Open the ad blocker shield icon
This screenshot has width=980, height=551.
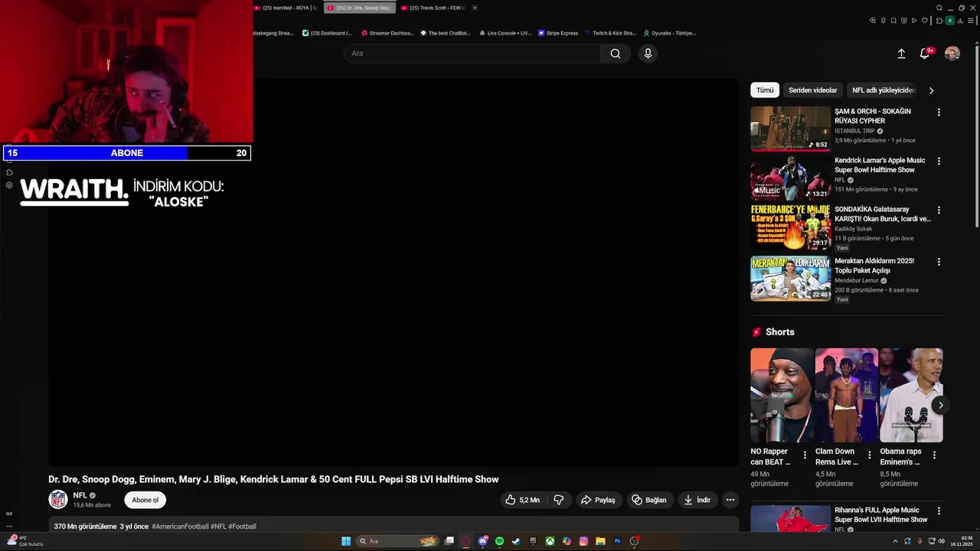903,21
